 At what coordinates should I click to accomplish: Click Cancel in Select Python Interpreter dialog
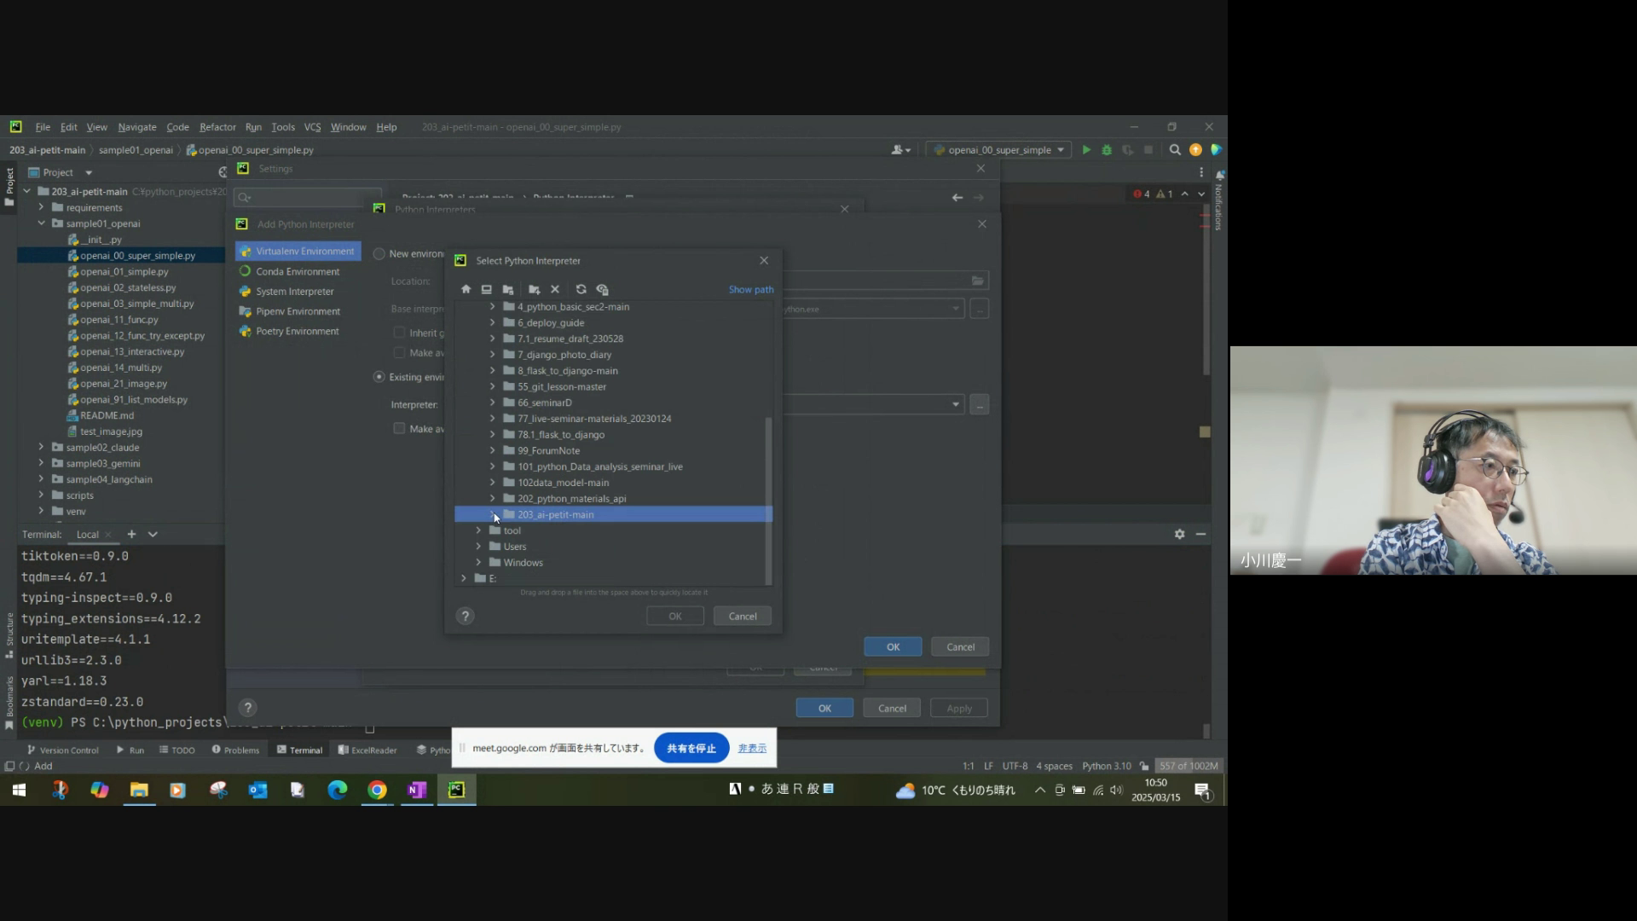click(742, 617)
